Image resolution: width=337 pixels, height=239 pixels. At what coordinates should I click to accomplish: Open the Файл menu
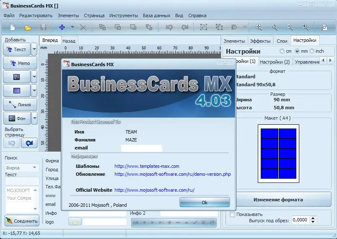[x=9, y=15]
